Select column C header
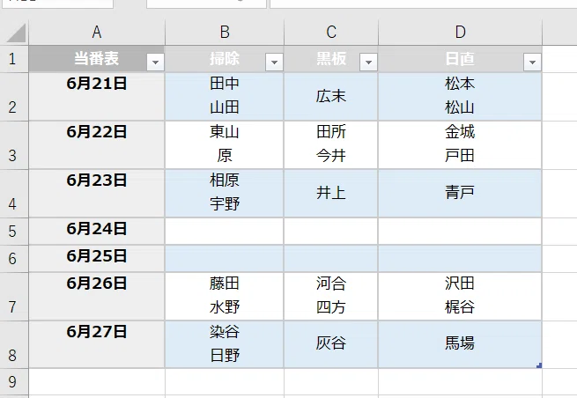The image size is (577, 398). click(331, 33)
